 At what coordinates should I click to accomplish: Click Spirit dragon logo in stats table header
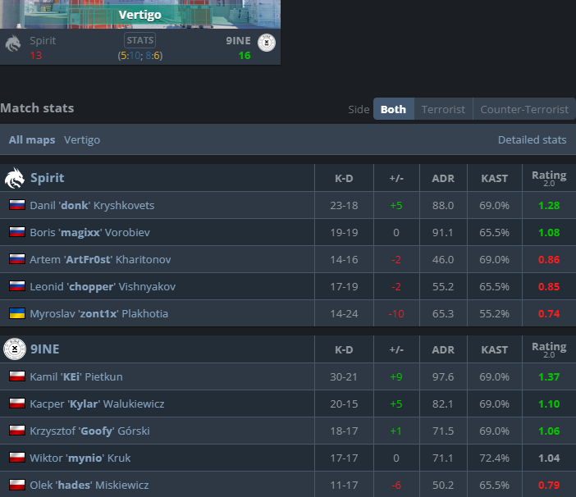tap(15, 178)
